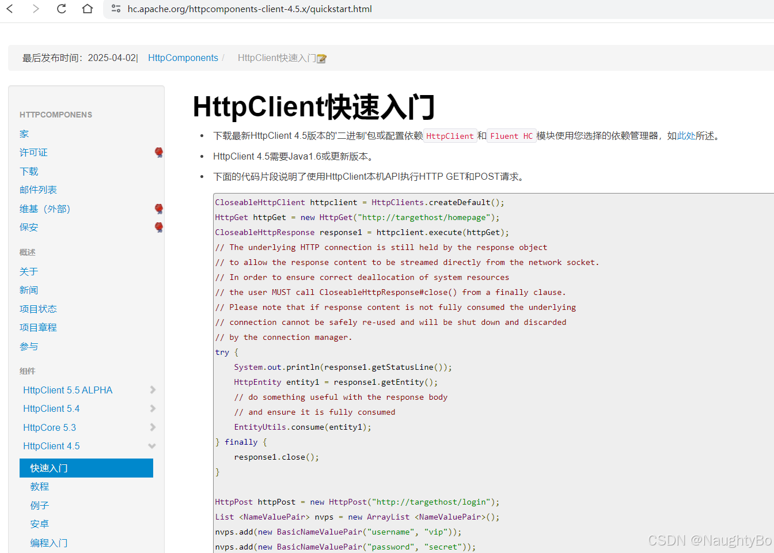Expand HttpClient 5.4 chevron
This screenshot has width=774, height=553.
pos(153,408)
